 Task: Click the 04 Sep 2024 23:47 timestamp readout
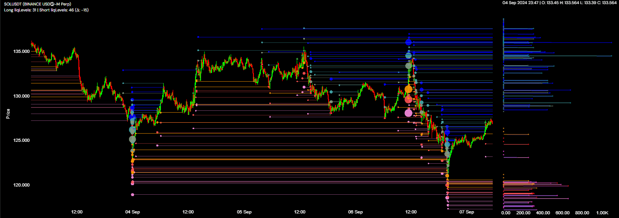[521, 3]
